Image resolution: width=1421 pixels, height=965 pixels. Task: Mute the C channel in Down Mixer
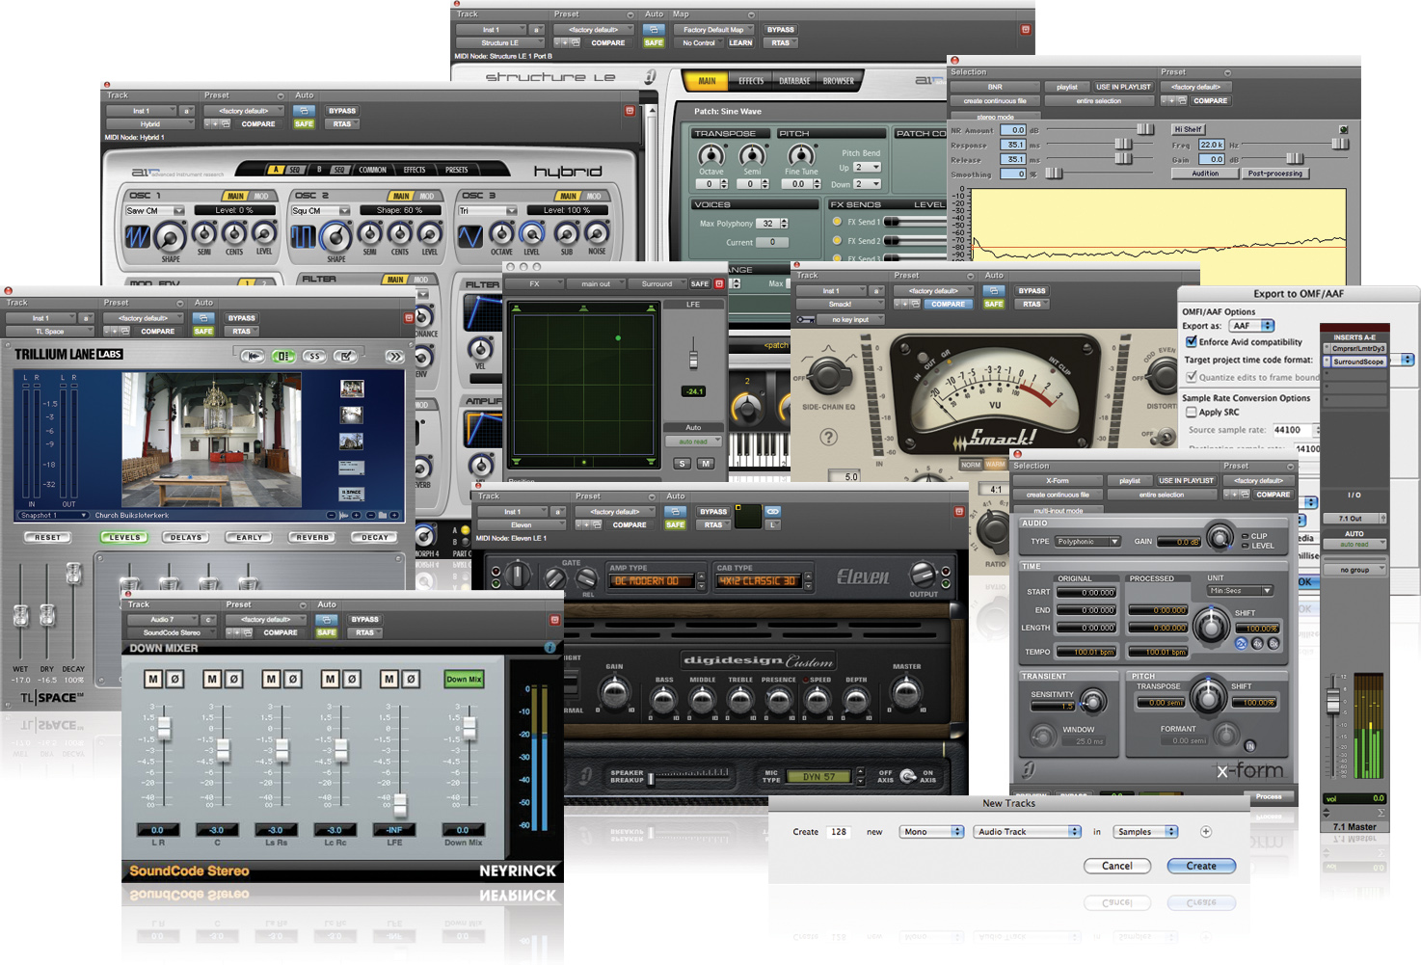(x=212, y=680)
